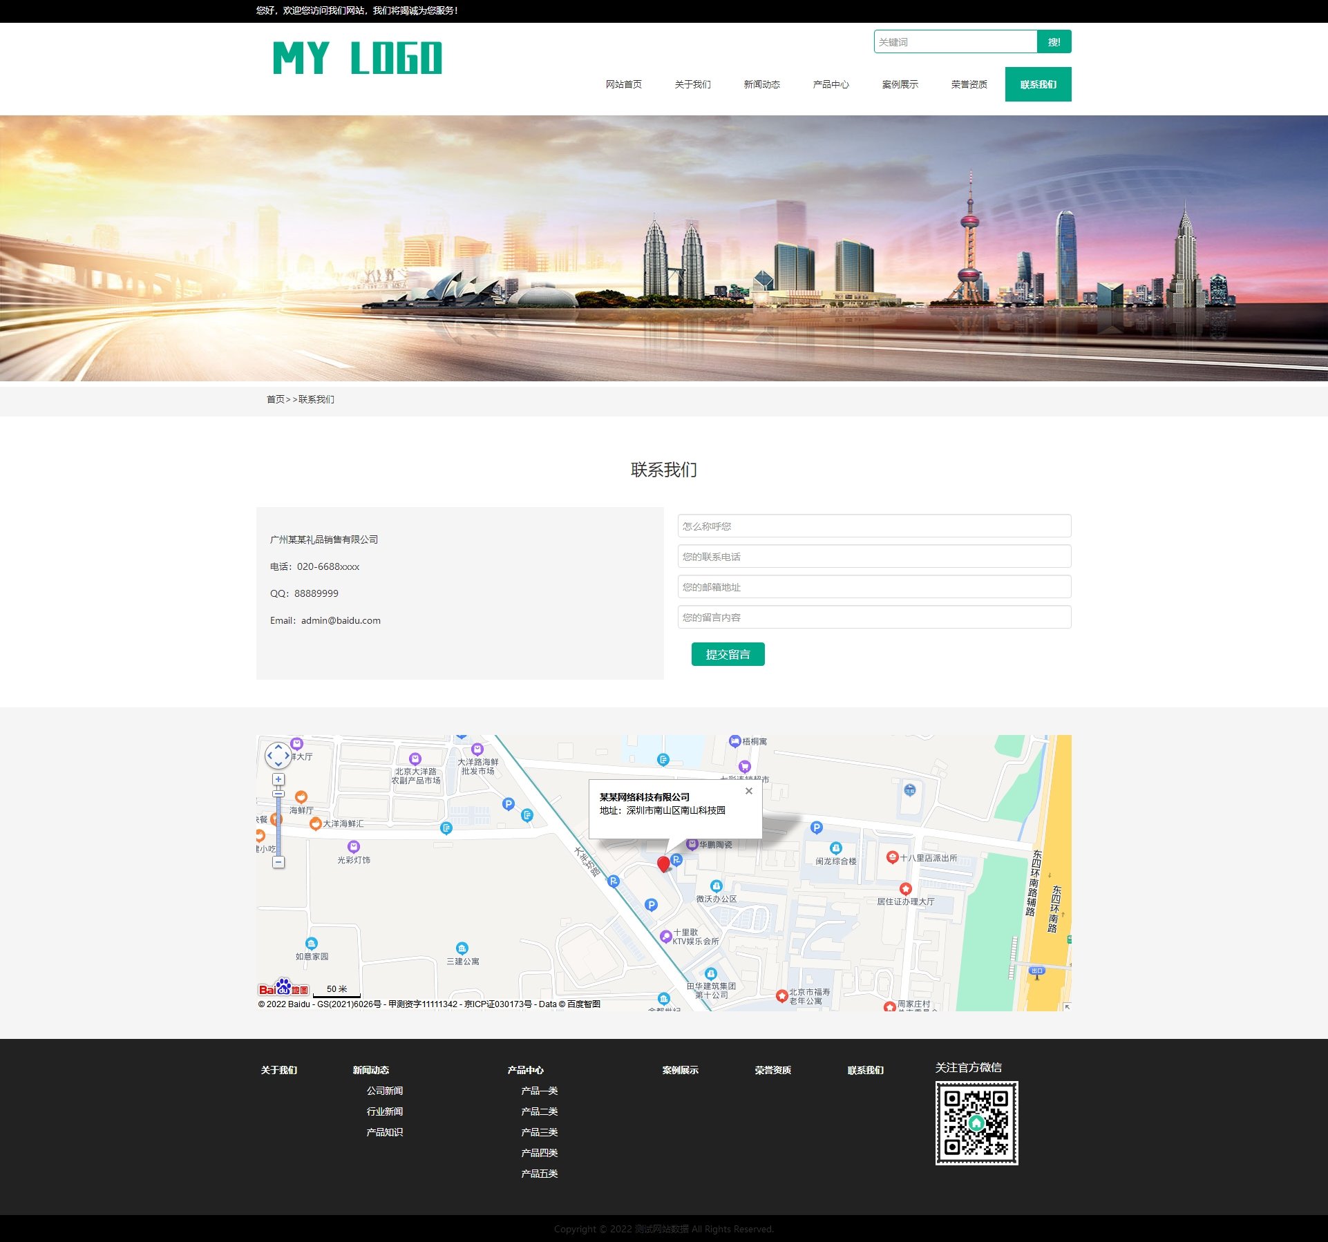Image resolution: width=1328 pixels, height=1242 pixels.
Task: Open the 行业新闻 footer link
Action: pos(385,1111)
